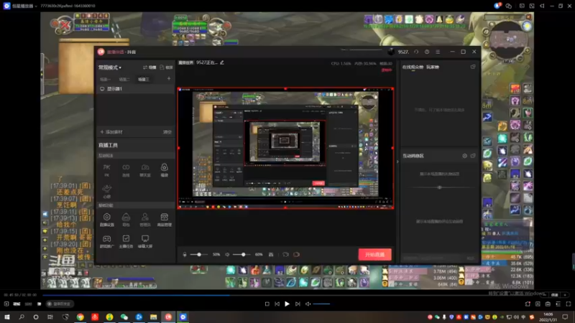Image resolution: width=575 pixels, height=323 pixels.
Task: Stop playback in the media player
Action: [x=267, y=304]
